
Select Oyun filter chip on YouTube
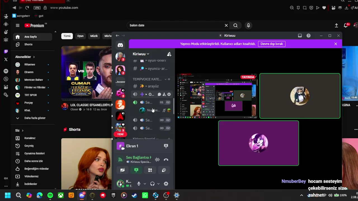(80, 36)
